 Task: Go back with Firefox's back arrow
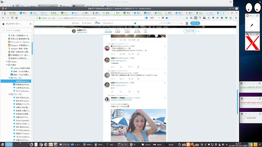tap(3, 18)
